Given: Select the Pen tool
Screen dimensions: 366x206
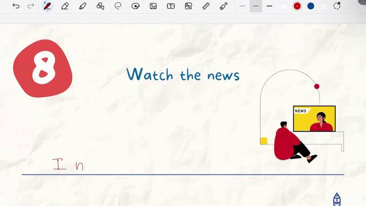Looking at the screenshot, I should (x=47, y=6).
